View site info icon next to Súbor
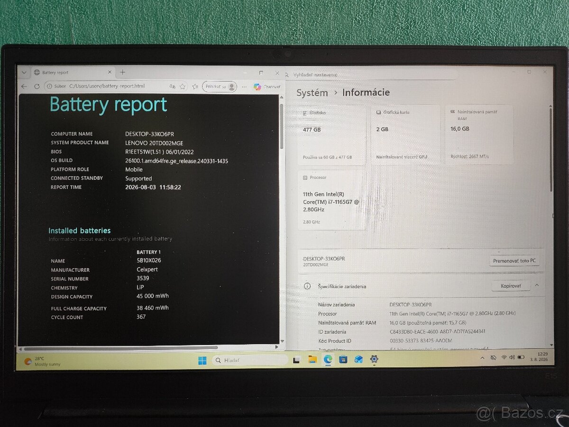Screen dimensions: 569x427 pos(49,86)
